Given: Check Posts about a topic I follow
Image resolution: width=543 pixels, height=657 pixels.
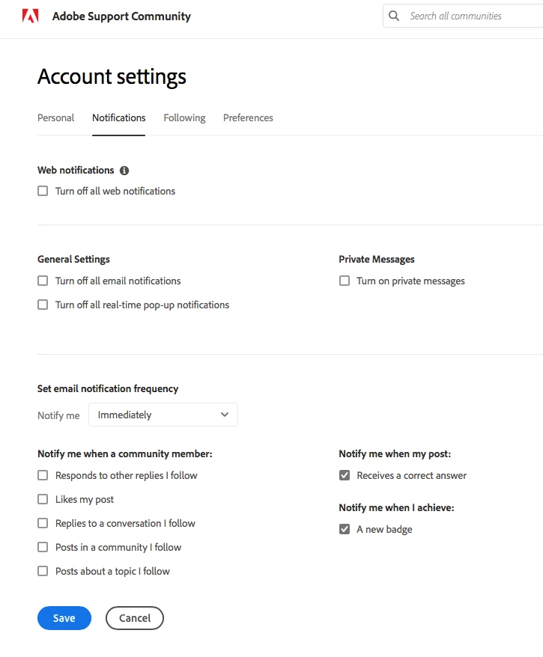Looking at the screenshot, I should [43, 571].
